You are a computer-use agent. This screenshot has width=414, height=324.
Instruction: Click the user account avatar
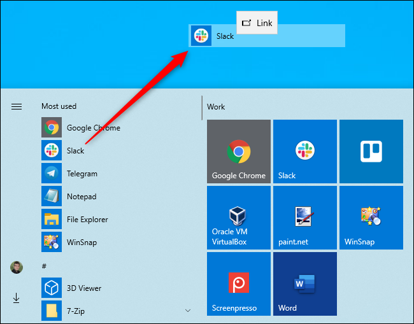[17, 267]
